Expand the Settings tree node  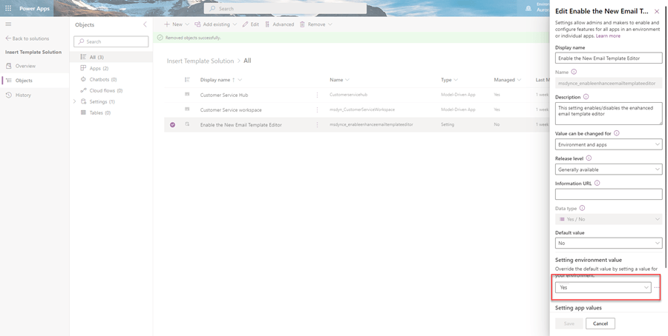coord(75,101)
